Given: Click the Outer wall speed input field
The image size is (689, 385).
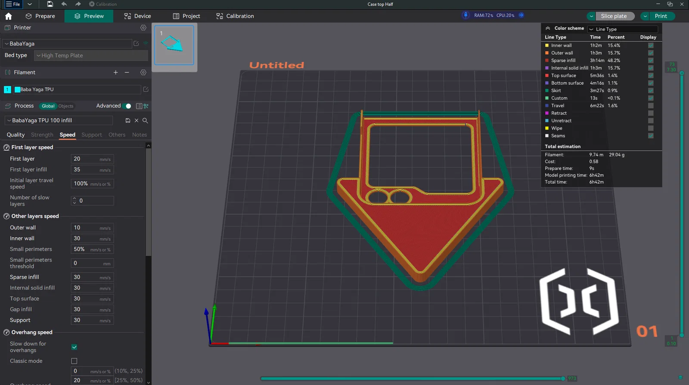Looking at the screenshot, I should pos(86,228).
